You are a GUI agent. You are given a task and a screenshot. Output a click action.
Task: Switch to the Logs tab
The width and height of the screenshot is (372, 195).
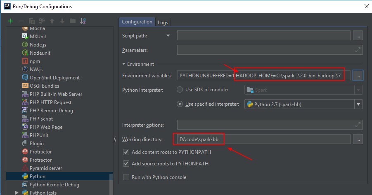163,23
